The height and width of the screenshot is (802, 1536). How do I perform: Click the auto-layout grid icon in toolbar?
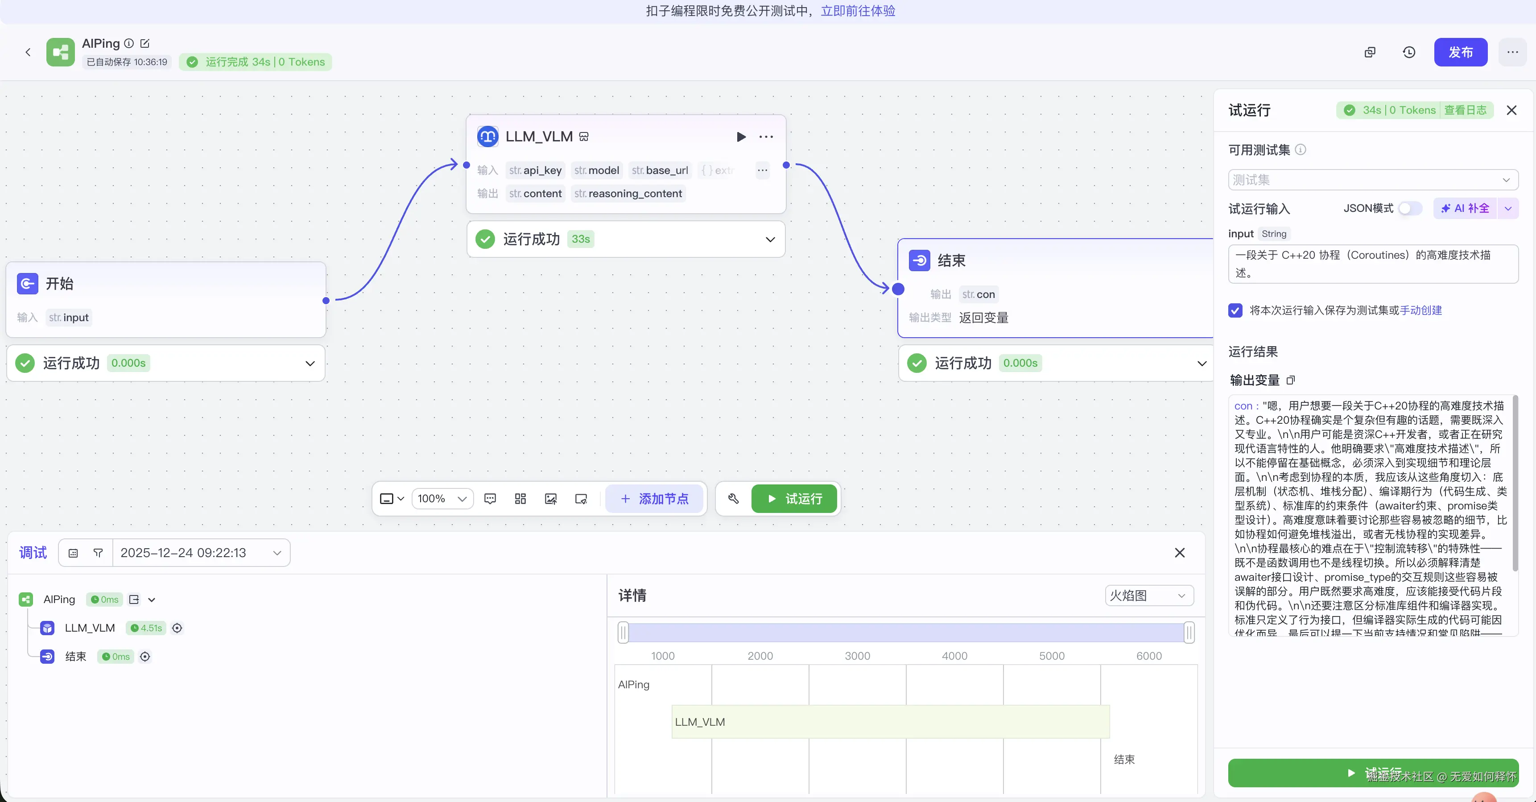(x=520, y=499)
